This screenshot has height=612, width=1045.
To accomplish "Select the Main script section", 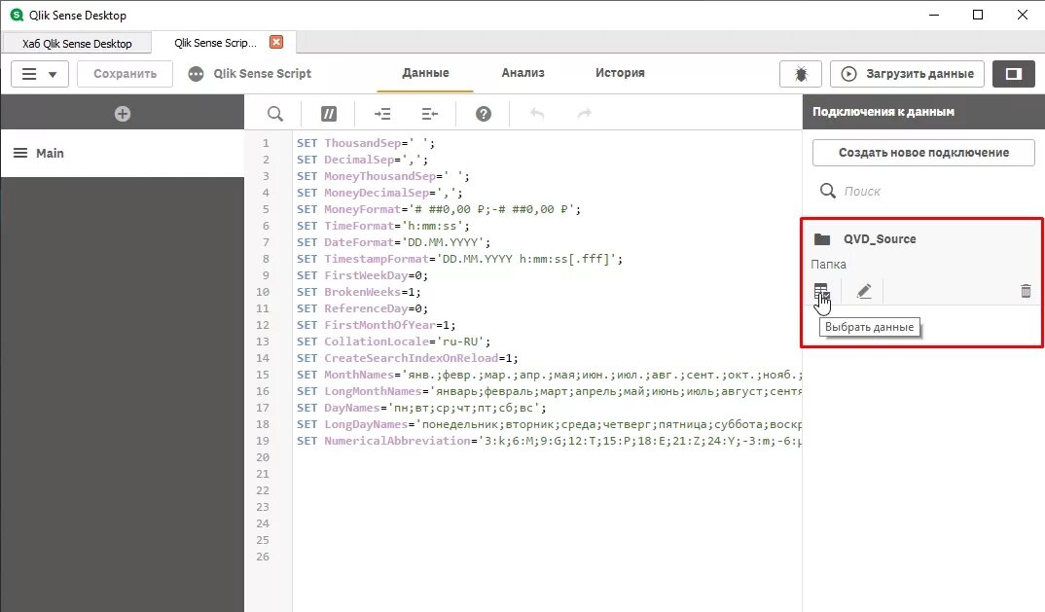I will pos(122,154).
